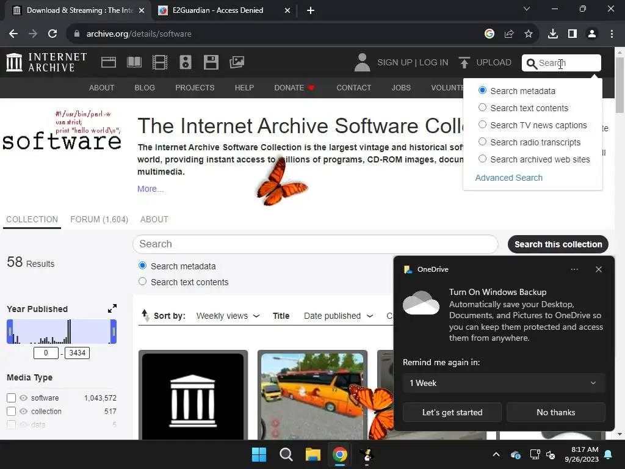The image size is (625, 469).
Task: Click Chrome icon in taskbar
Action: 339,454
